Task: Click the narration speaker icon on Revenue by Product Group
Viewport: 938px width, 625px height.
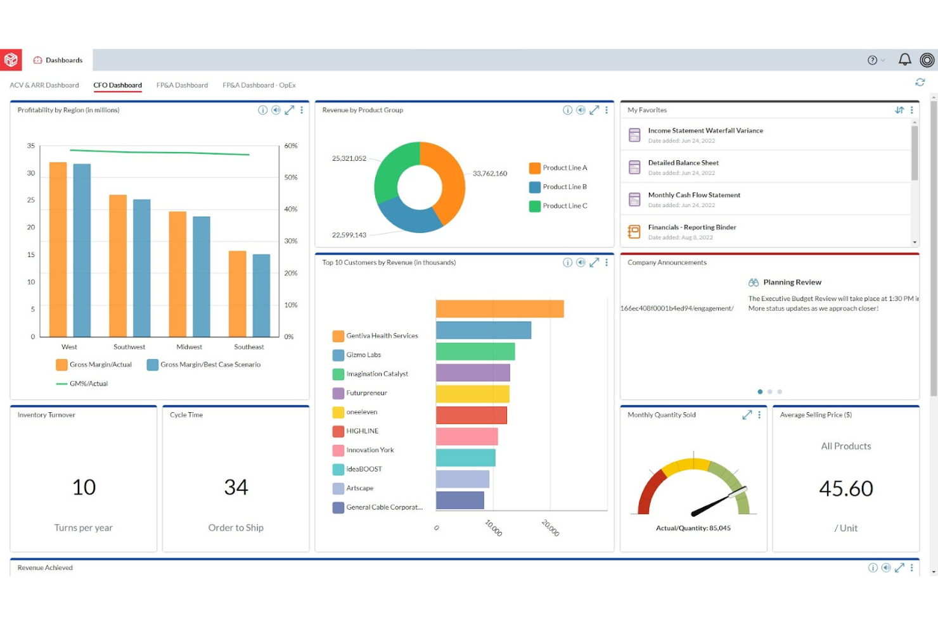Action: tap(581, 110)
